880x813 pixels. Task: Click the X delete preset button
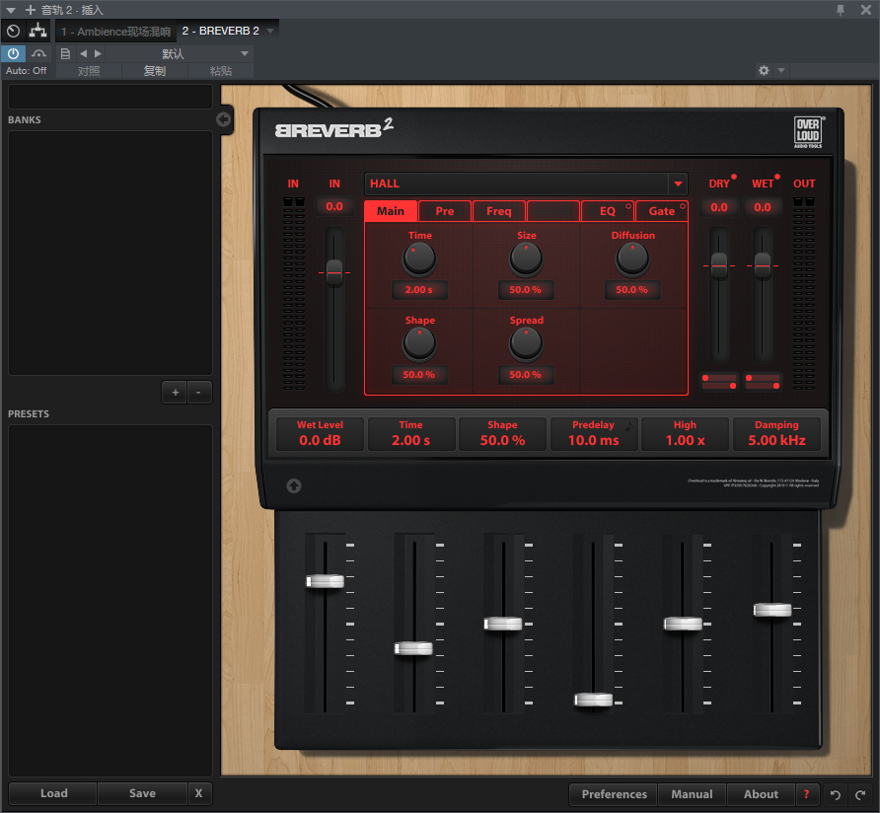click(198, 793)
